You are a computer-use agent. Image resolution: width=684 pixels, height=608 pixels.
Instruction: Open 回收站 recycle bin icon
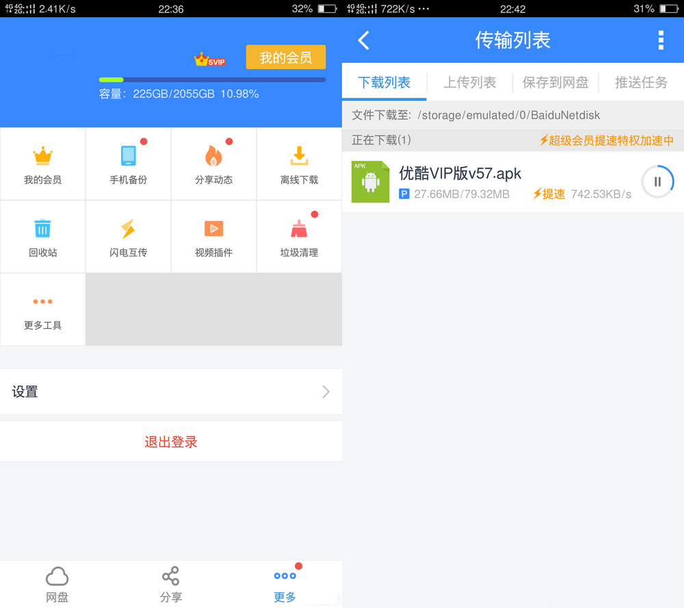click(x=42, y=228)
